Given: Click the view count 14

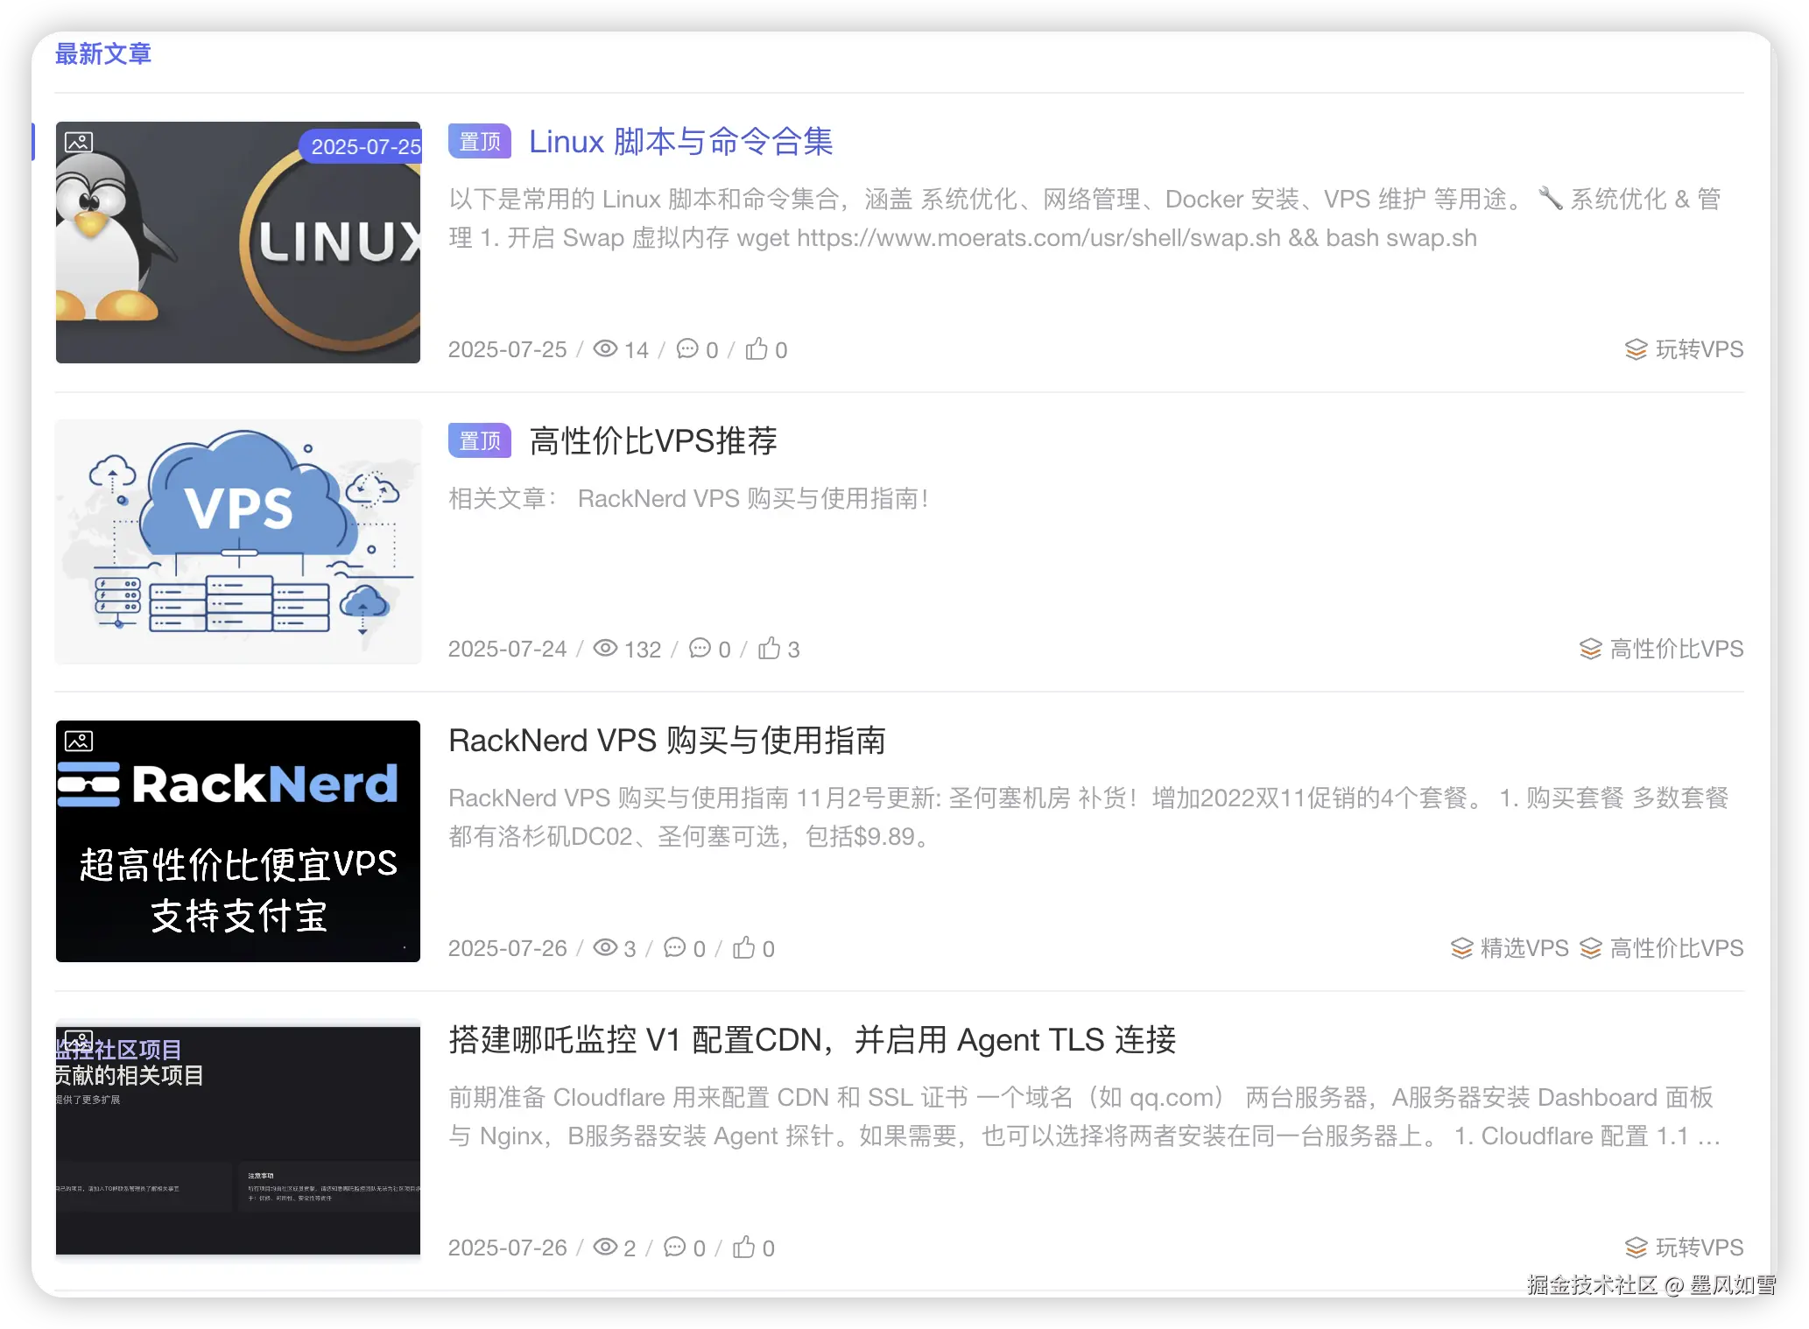Looking at the screenshot, I should (637, 350).
